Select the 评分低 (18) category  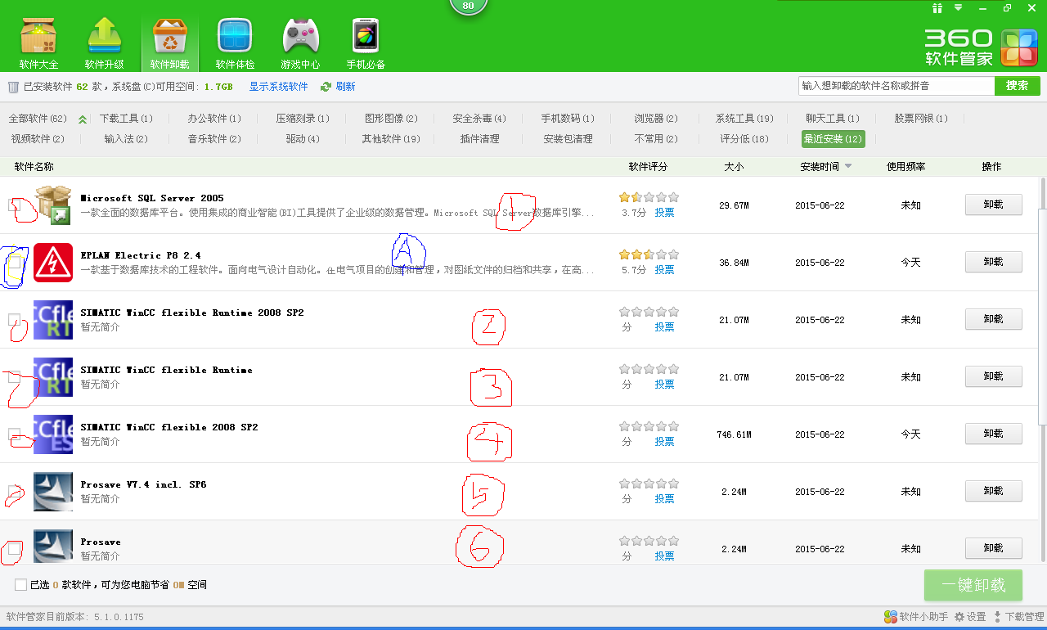click(x=744, y=139)
